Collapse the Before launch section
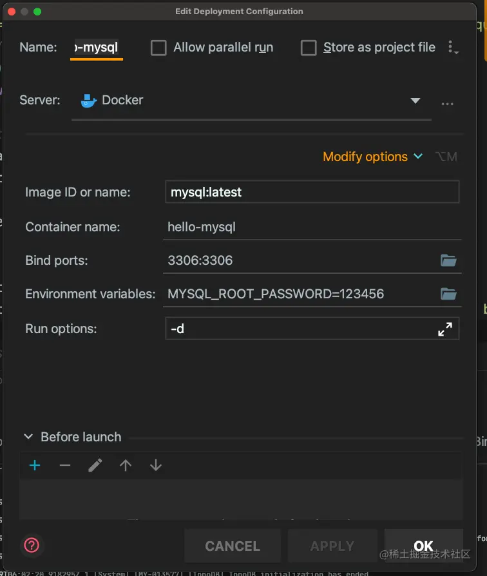The width and height of the screenshot is (487, 576). 28,437
